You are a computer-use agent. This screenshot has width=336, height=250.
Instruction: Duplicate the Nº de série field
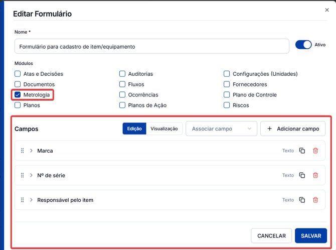[x=302, y=175]
